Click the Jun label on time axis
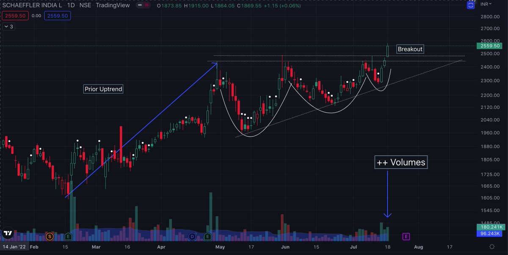 [x=285, y=247]
